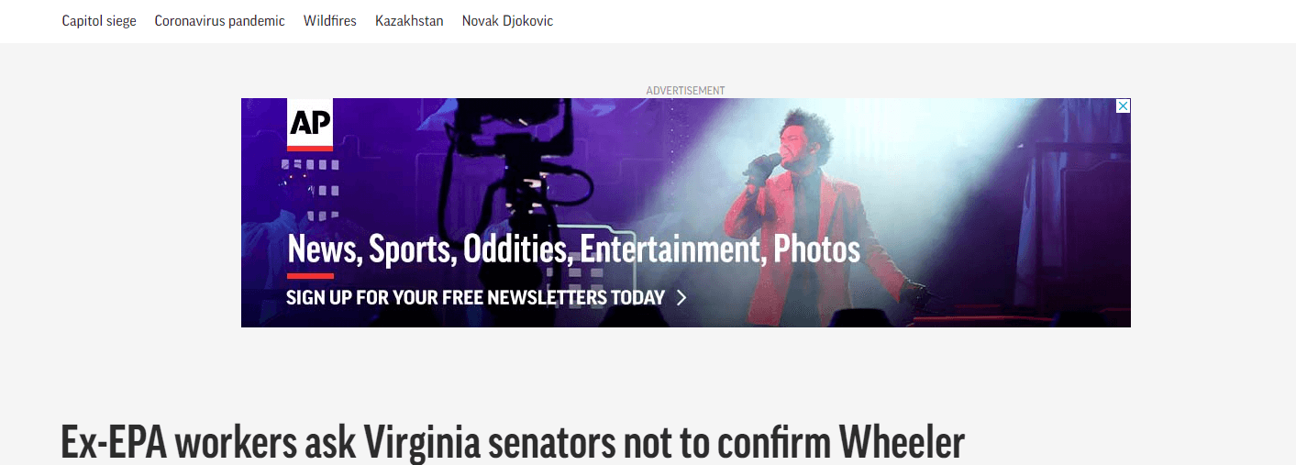This screenshot has width=1296, height=465.
Task: Click the red bar under the AP logo
Action: [310, 148]
